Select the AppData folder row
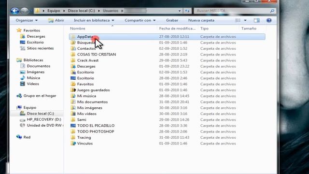Screen dimensions: 309x174 tap(167, 37)
